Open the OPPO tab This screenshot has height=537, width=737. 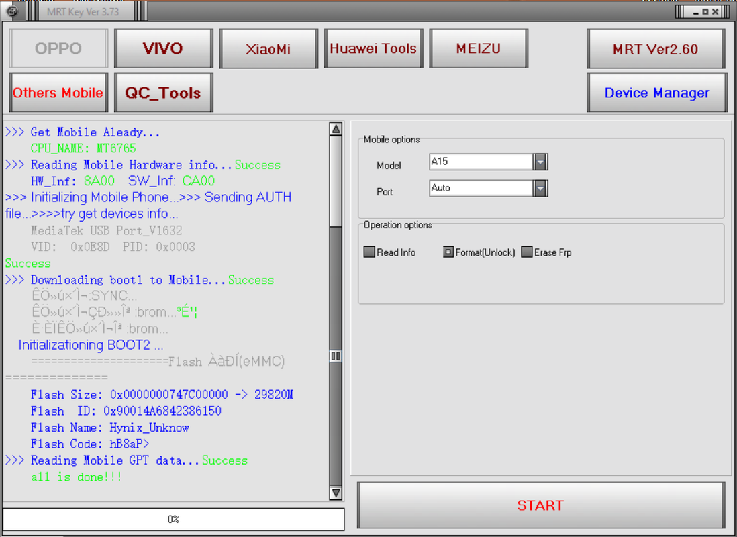[58, 48]
